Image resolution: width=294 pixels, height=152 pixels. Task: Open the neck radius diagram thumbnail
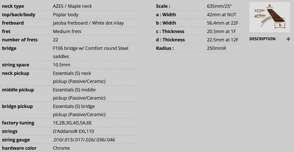pos(270,17)
